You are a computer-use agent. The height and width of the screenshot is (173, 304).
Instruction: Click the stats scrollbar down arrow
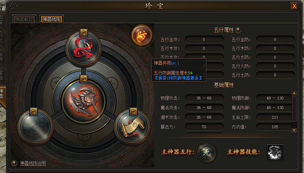pyautogui.click(x=294, y=130)
